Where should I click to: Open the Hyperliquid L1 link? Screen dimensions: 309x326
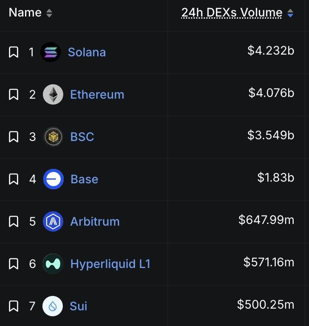click(x=110, y=264)
